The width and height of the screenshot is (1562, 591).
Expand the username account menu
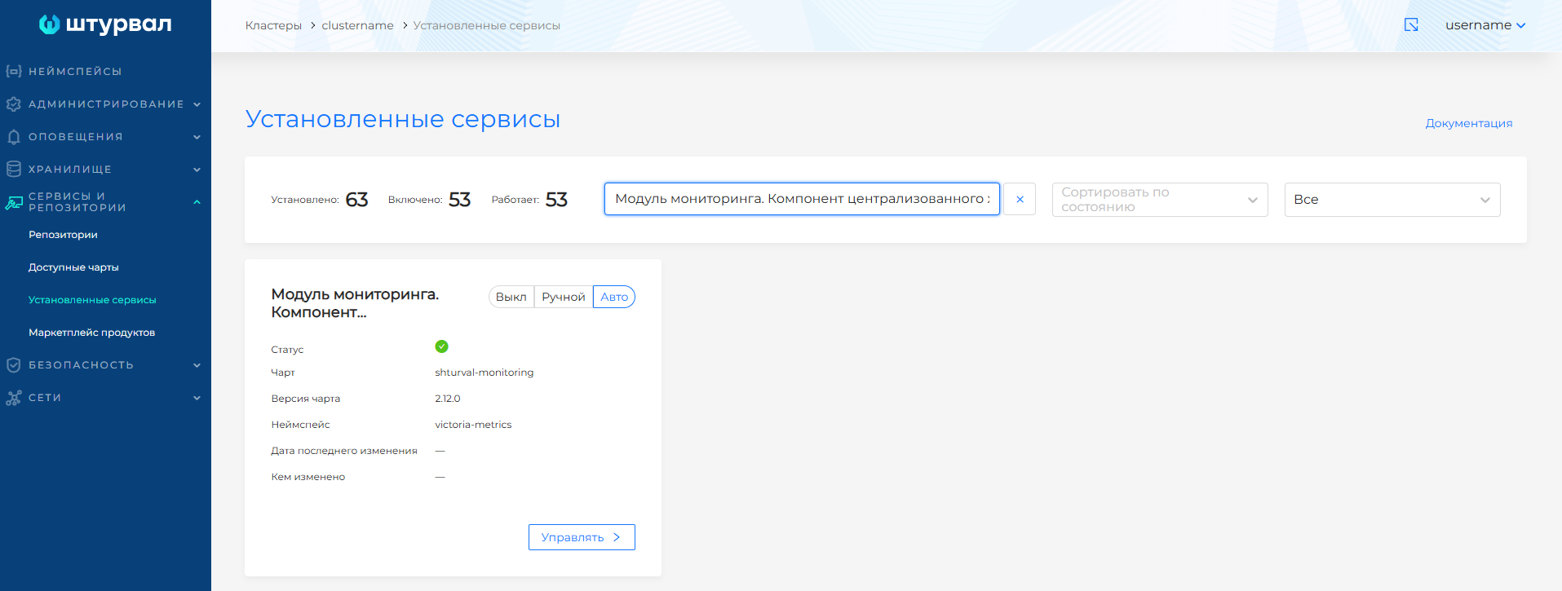tap(1485, 25)
